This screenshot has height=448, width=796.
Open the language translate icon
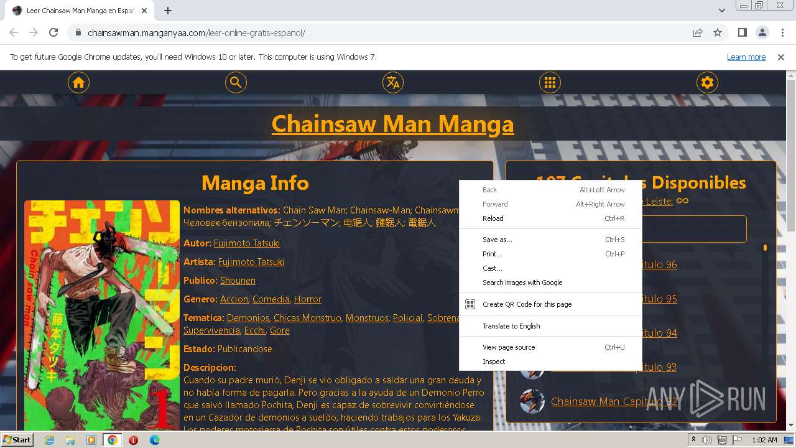click(x=392, y=82)
